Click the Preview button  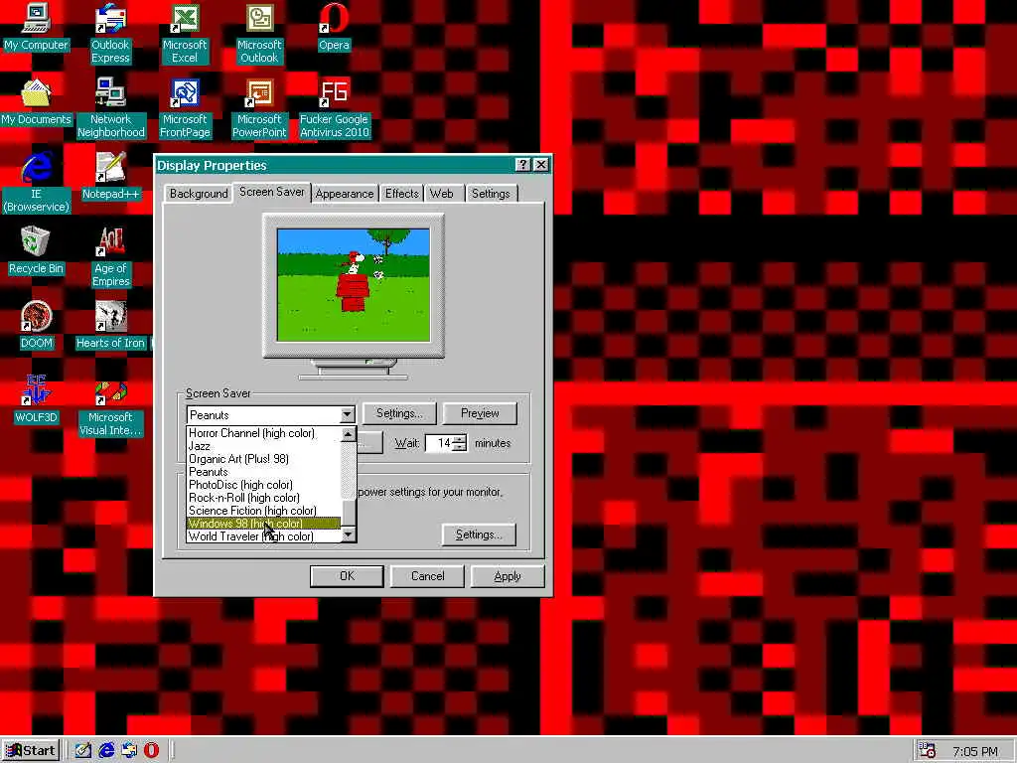pyautogui.click(x=480, y=413)
